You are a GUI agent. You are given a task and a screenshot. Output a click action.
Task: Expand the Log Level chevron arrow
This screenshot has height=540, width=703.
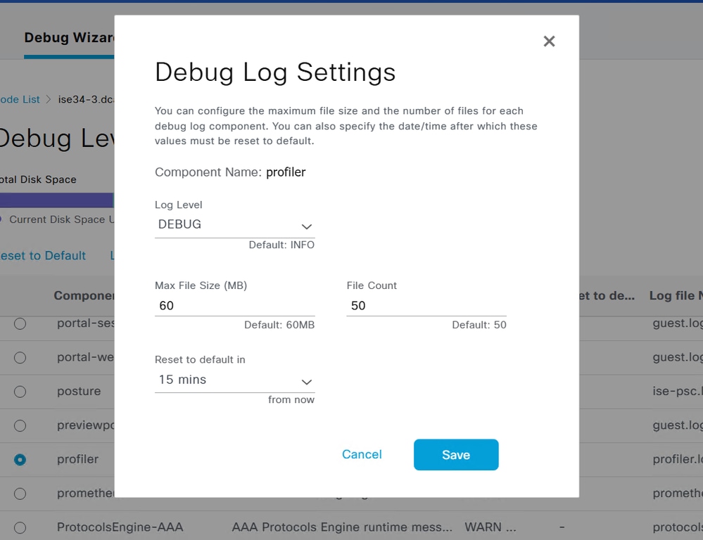(306, 226)
